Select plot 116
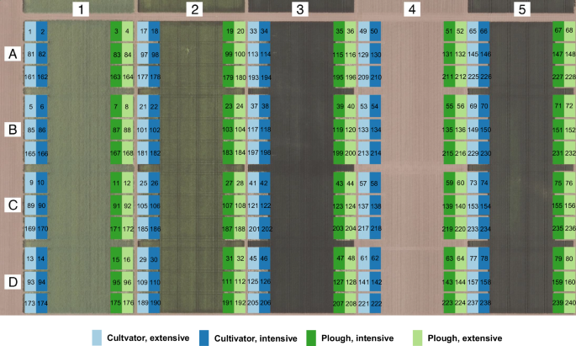 (351, 55)
